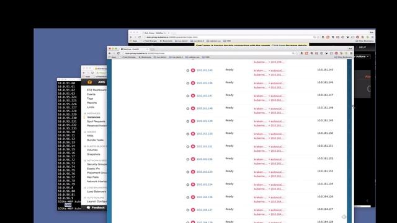397x223 pixels.
Task: Select circle toggle for row 10.0.161.147
Action: pos(187,96)
